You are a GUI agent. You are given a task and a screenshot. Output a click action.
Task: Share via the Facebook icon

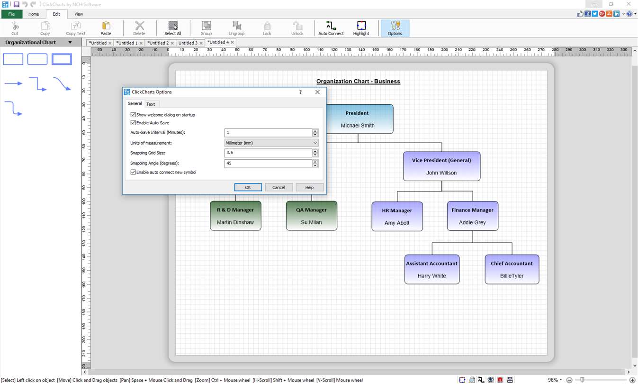(587, 14)
